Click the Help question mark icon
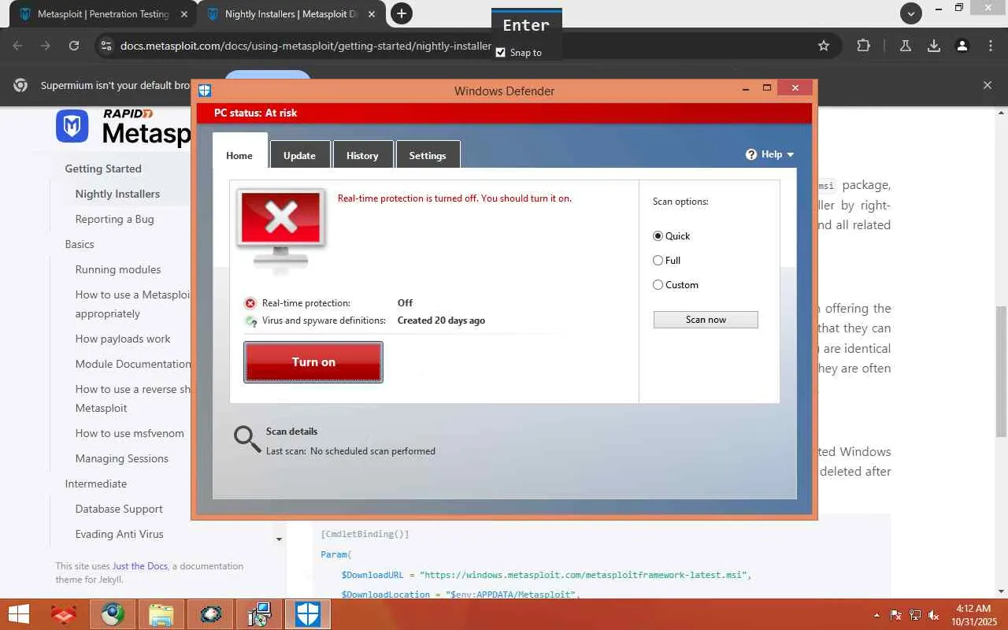 (x=751, y=154)
